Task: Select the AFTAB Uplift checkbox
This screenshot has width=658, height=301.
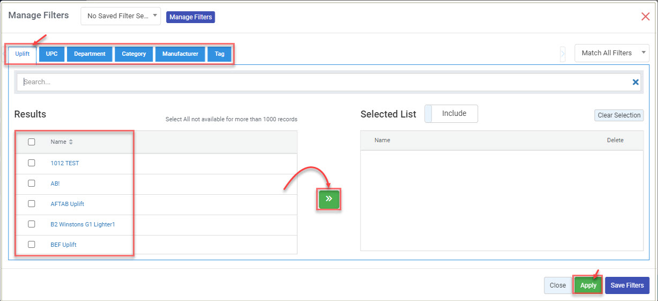Action: pos(32,204)
